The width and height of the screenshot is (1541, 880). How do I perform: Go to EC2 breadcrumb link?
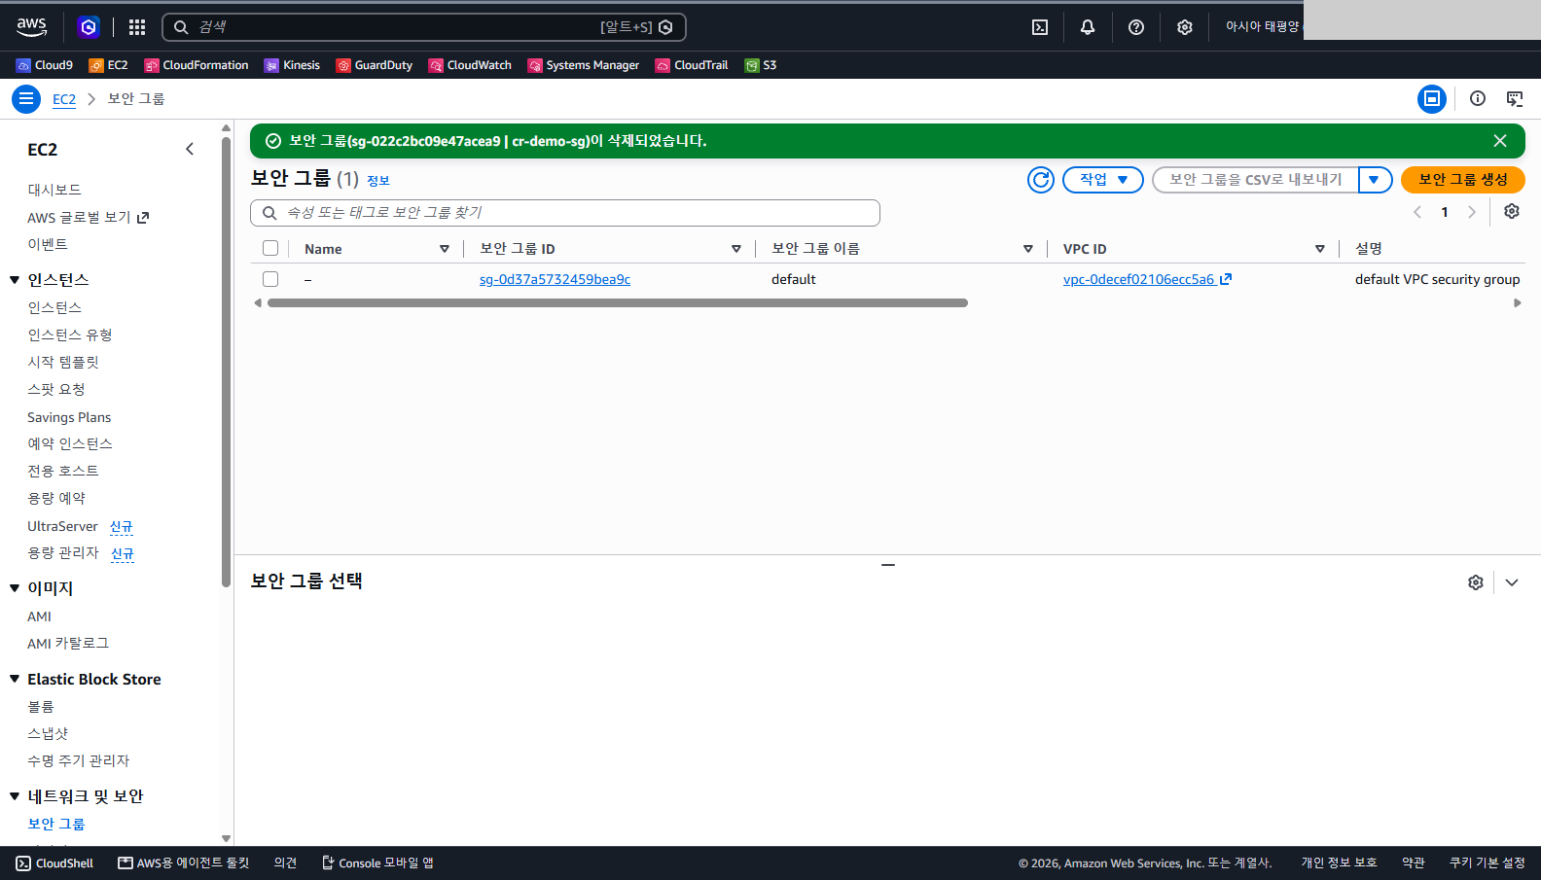coord(64,99)
